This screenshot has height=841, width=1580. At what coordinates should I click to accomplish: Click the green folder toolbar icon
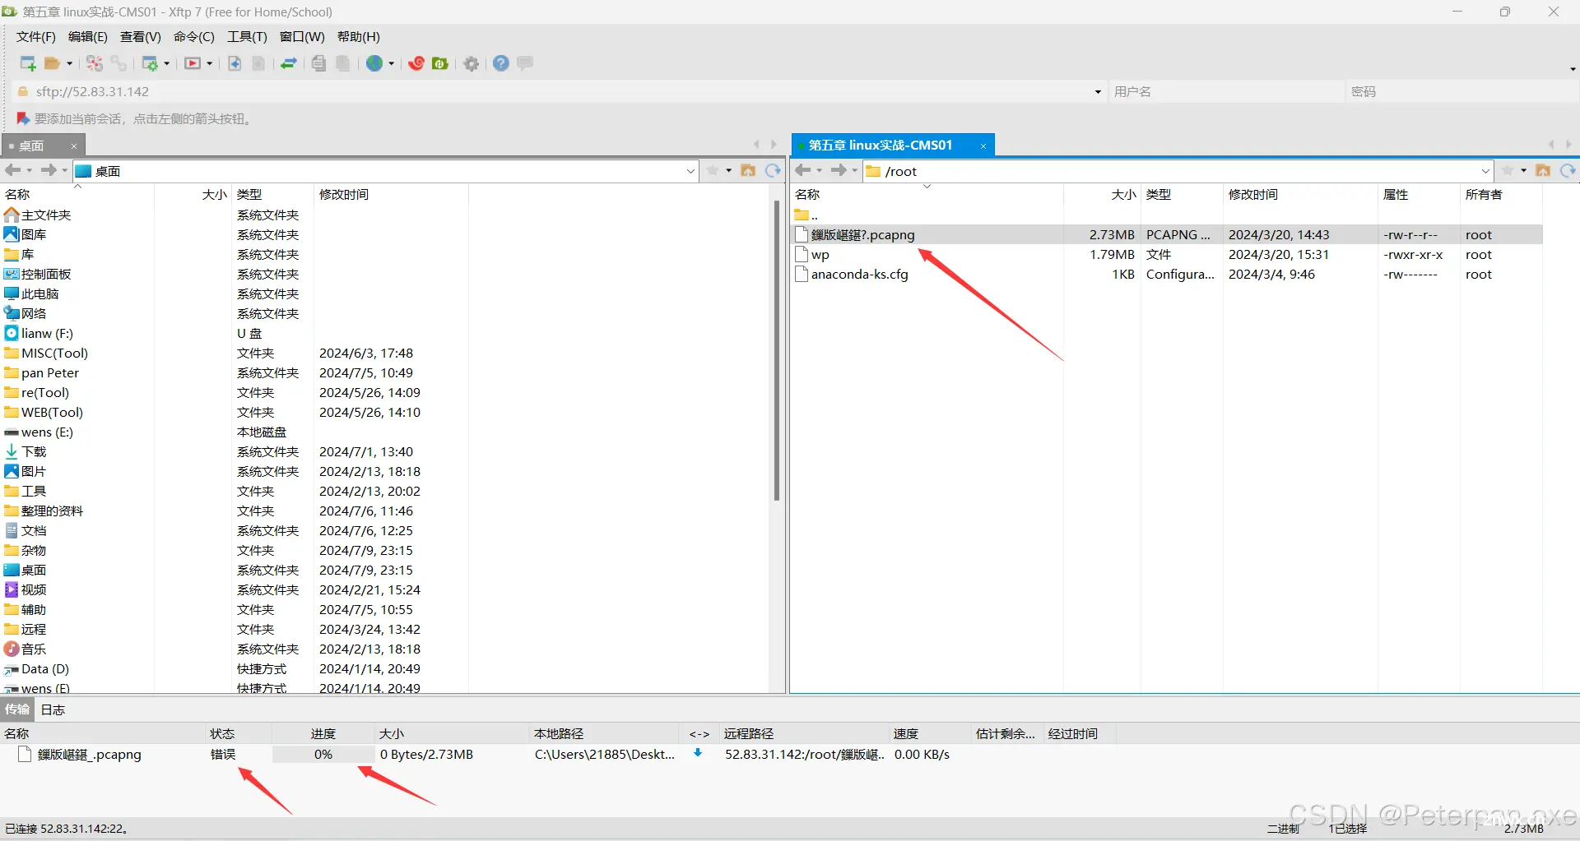440,63
